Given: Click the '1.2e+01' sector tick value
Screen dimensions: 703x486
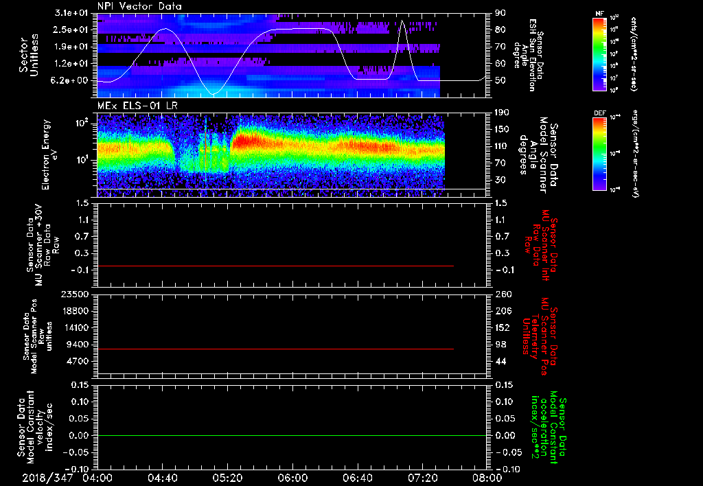Looking at the screenshot, I should point(71,64).
